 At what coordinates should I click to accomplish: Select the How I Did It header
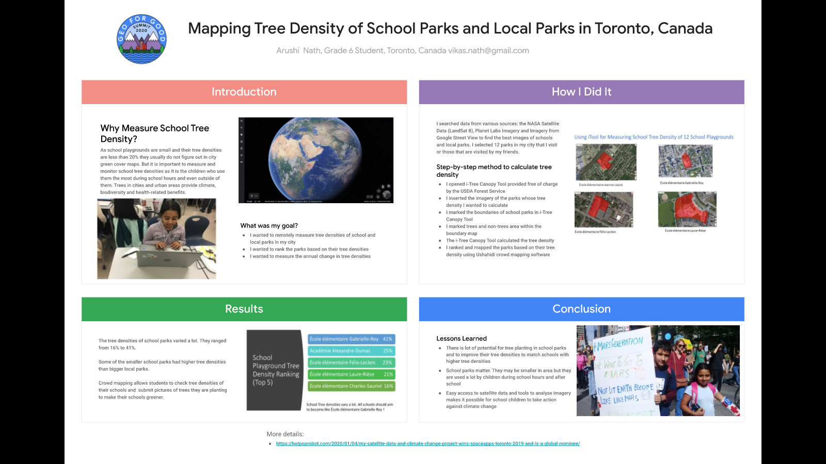click(581, 92)
